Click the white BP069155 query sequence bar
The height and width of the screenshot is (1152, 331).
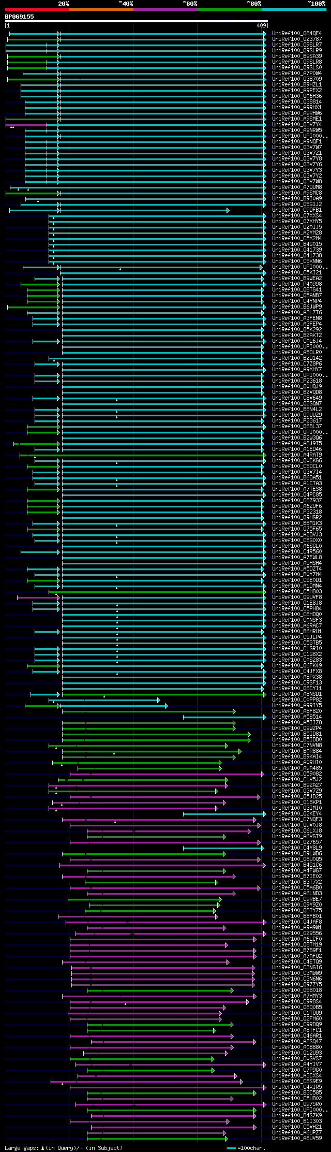point(137,21)
